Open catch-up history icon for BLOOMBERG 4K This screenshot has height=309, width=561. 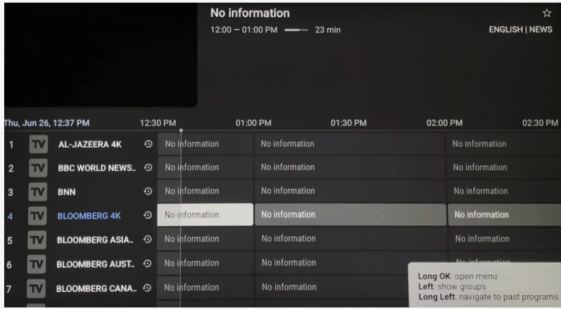coord(148,215)
